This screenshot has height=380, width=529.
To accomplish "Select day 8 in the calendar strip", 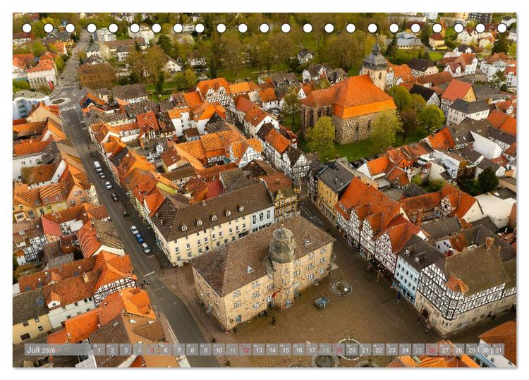I will pos(193,350).
